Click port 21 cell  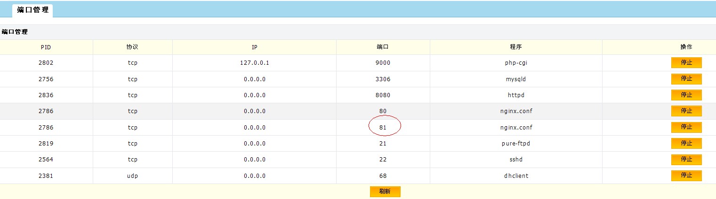[383, 144]
